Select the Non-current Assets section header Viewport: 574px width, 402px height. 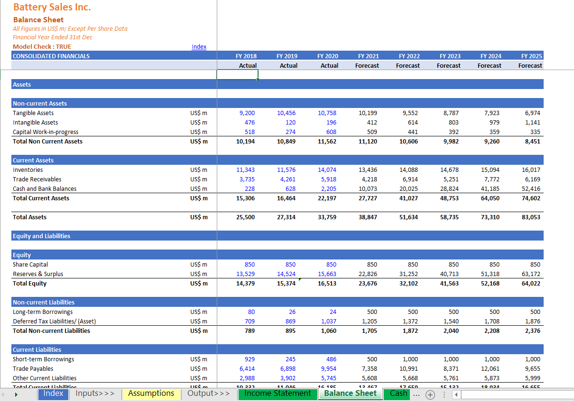(x=40, y=103)
